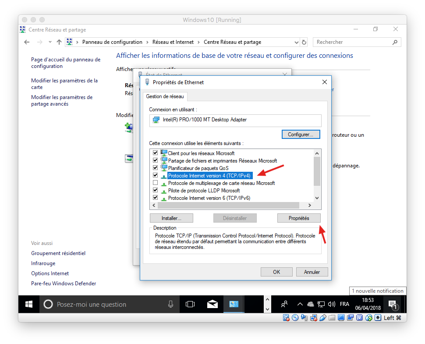Click the Cortana Posez-moi une question box
Viewport: 425px width, 344px height.
pyautogui.click(x=109, y=304)
